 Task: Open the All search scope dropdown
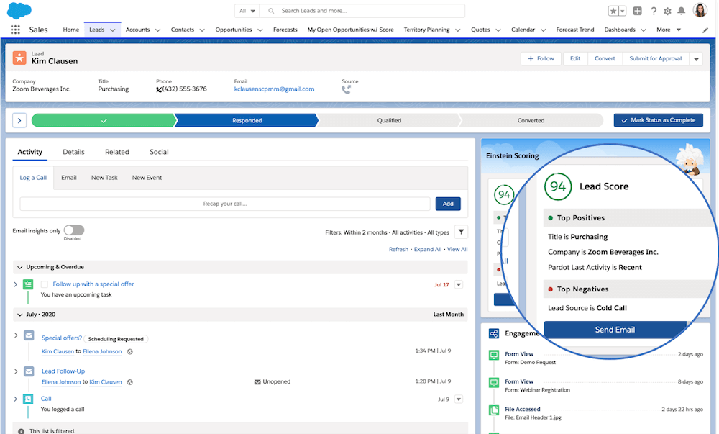tap(247, 11)
